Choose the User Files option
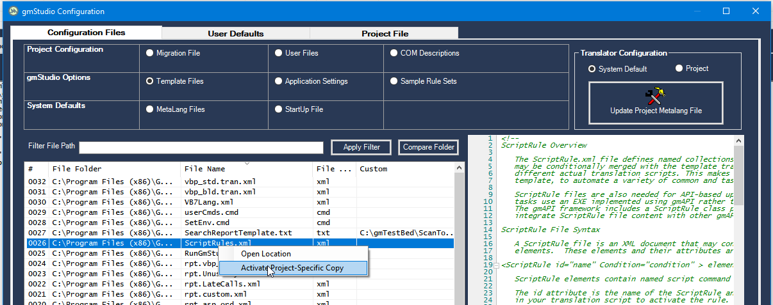The width and height of the screenshot is (773, 305). click(279, 53)
